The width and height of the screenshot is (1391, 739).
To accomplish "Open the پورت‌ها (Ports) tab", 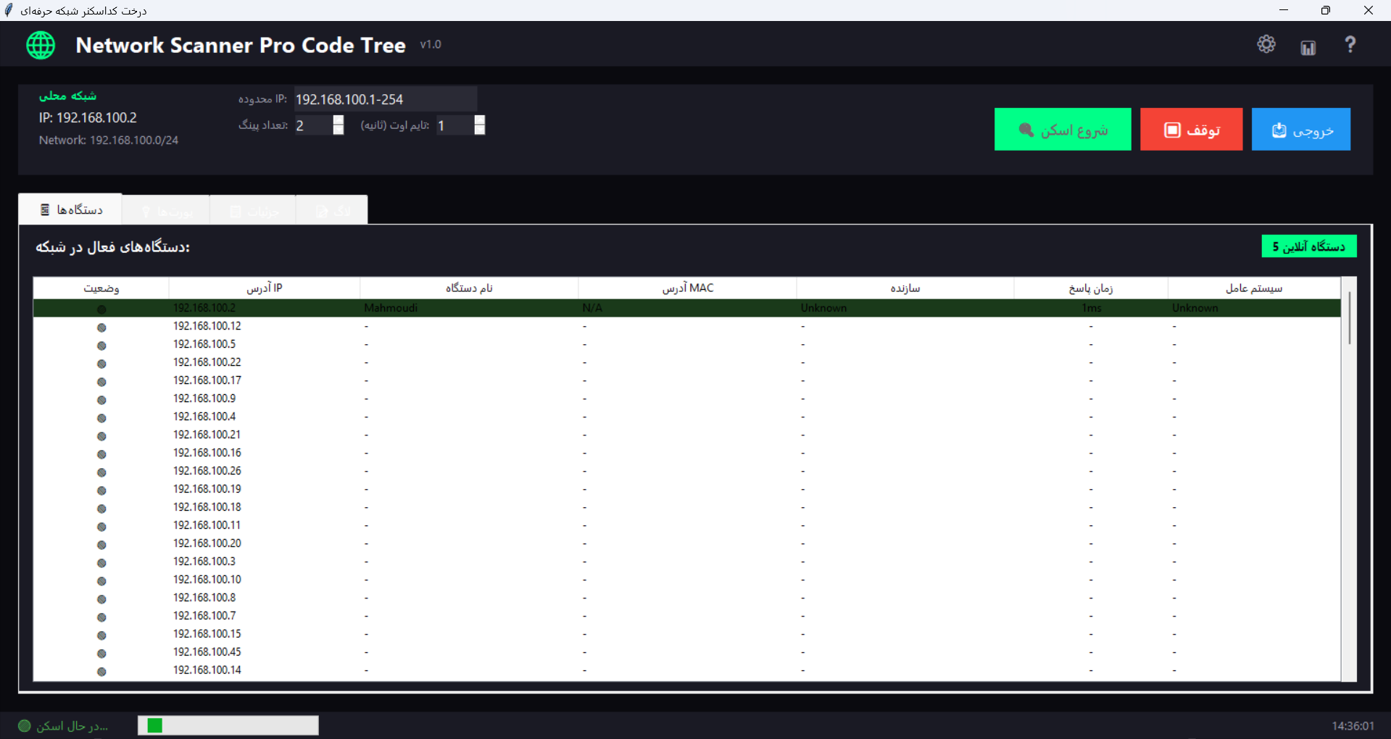I will click(166, 211).
